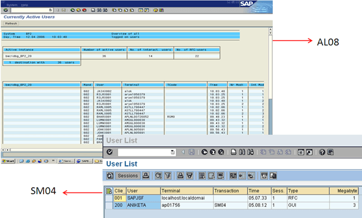Click SM04 transaction cell in ANIKETA row
Viewport: 362px width, 218px height.
(230, 205)
